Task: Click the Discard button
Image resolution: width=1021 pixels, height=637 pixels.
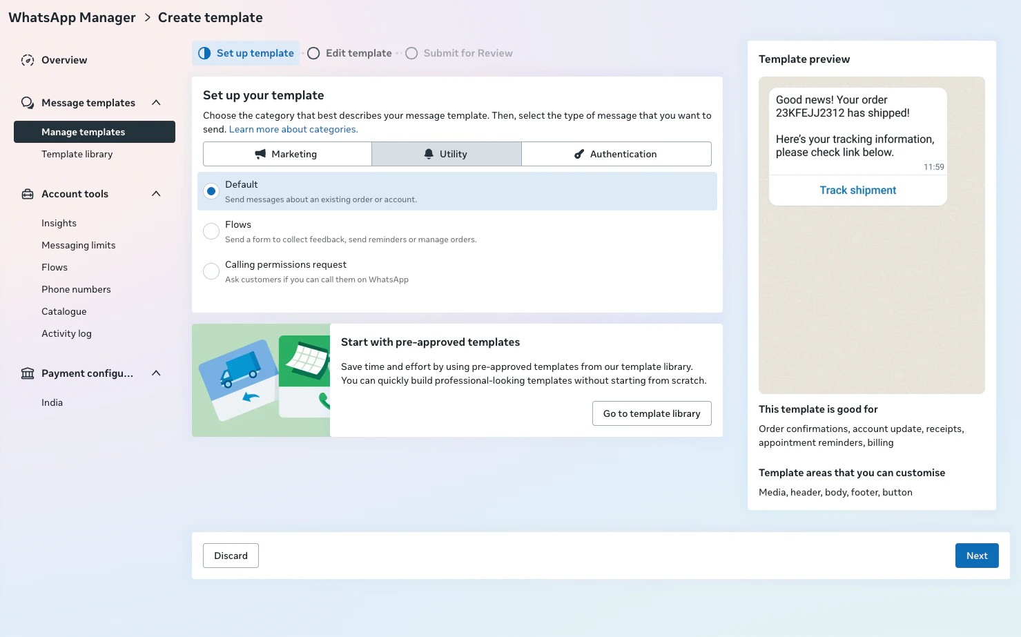Action: pos(231,556)
